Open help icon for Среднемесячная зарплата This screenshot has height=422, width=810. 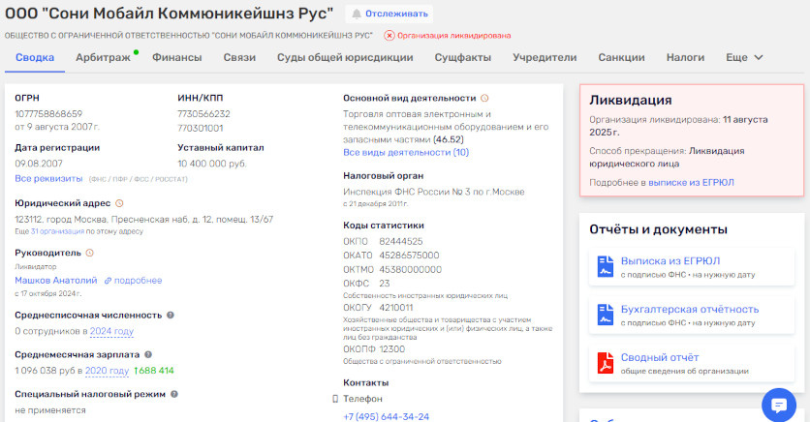point(148,354)
